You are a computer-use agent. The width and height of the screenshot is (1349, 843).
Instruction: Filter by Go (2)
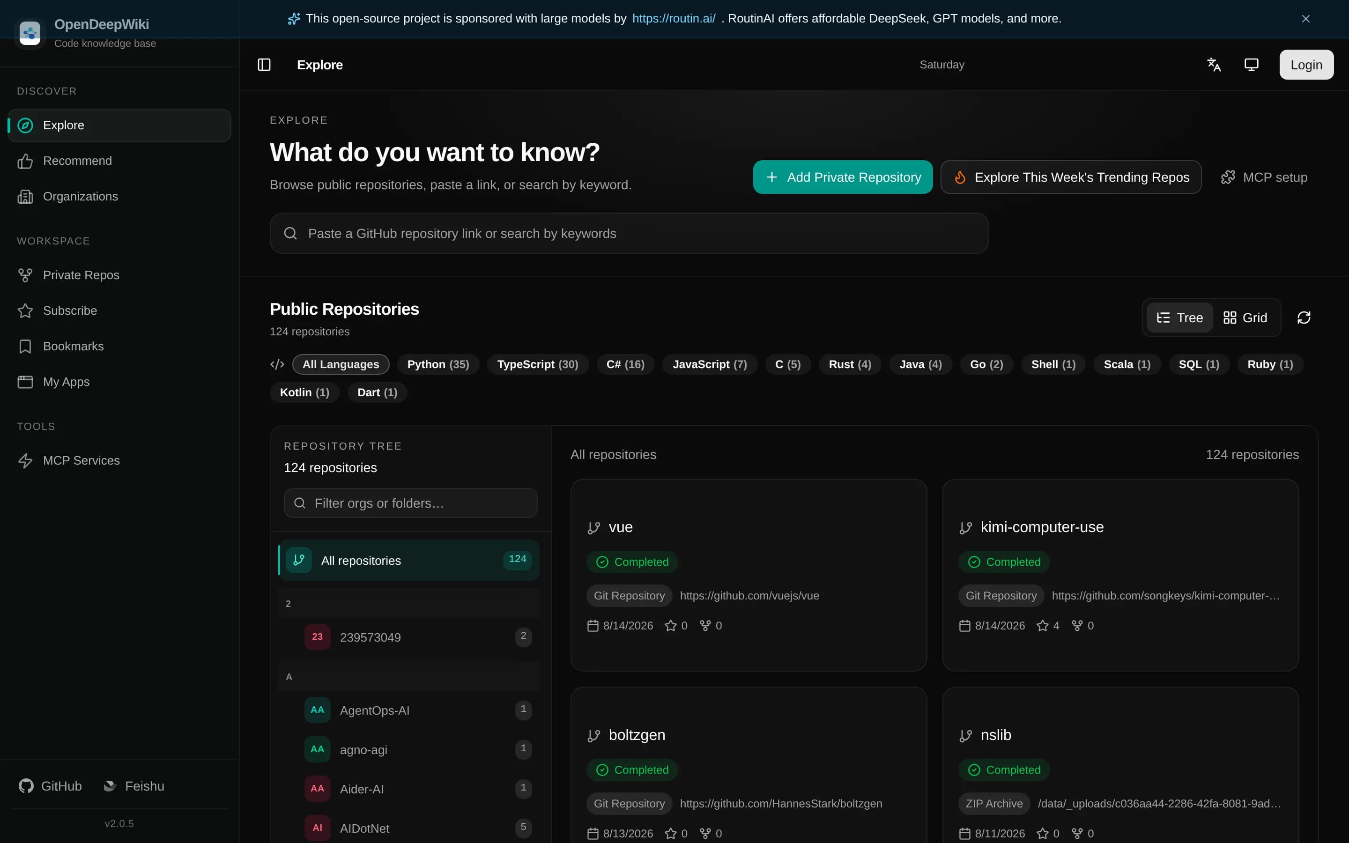986,364
